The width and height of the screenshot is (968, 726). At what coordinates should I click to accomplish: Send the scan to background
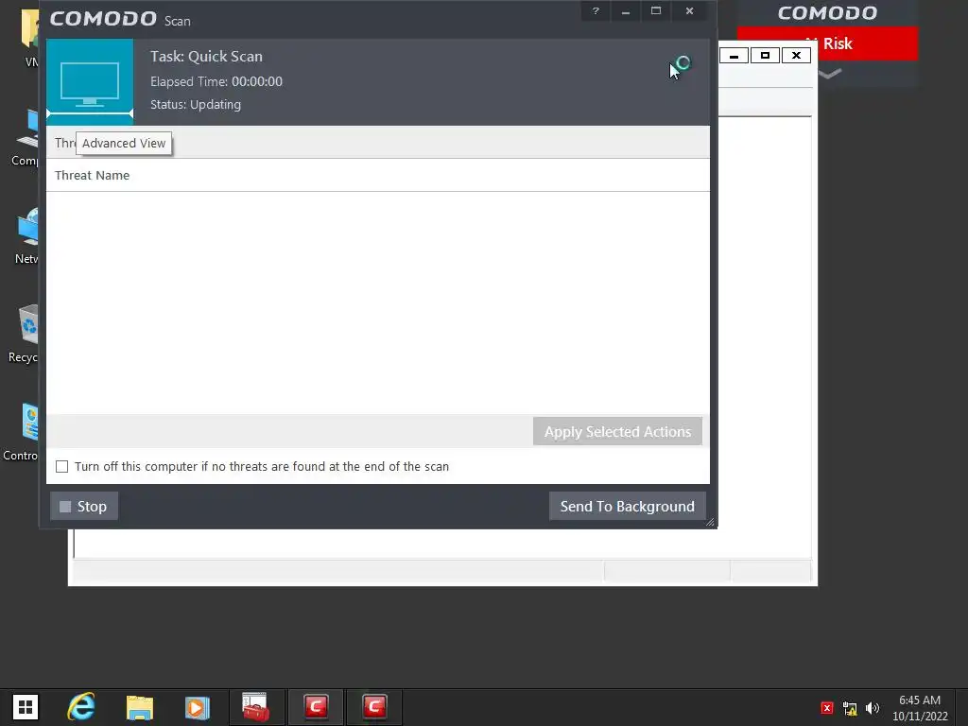coord(628,507)
